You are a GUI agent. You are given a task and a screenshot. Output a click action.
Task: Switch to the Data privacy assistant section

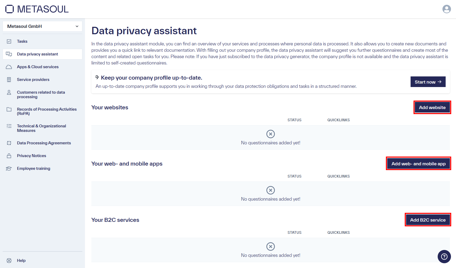37,54
